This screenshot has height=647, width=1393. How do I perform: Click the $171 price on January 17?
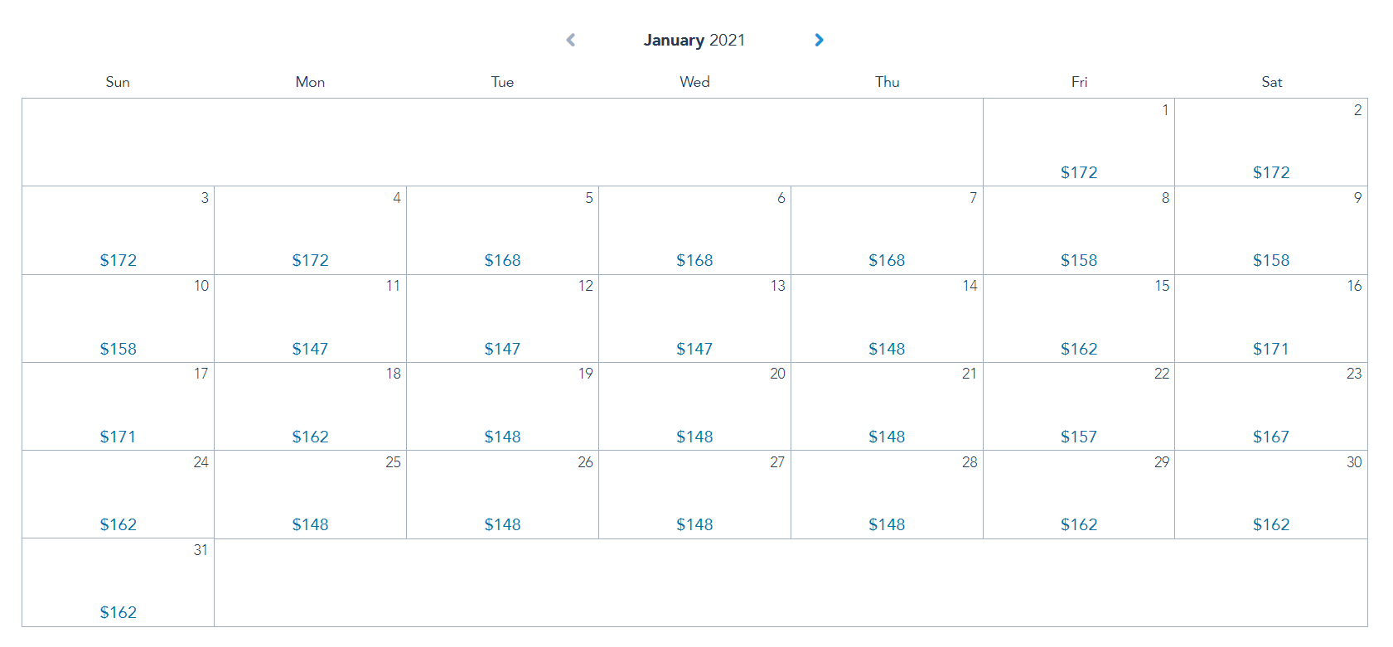tap(118, 437)
